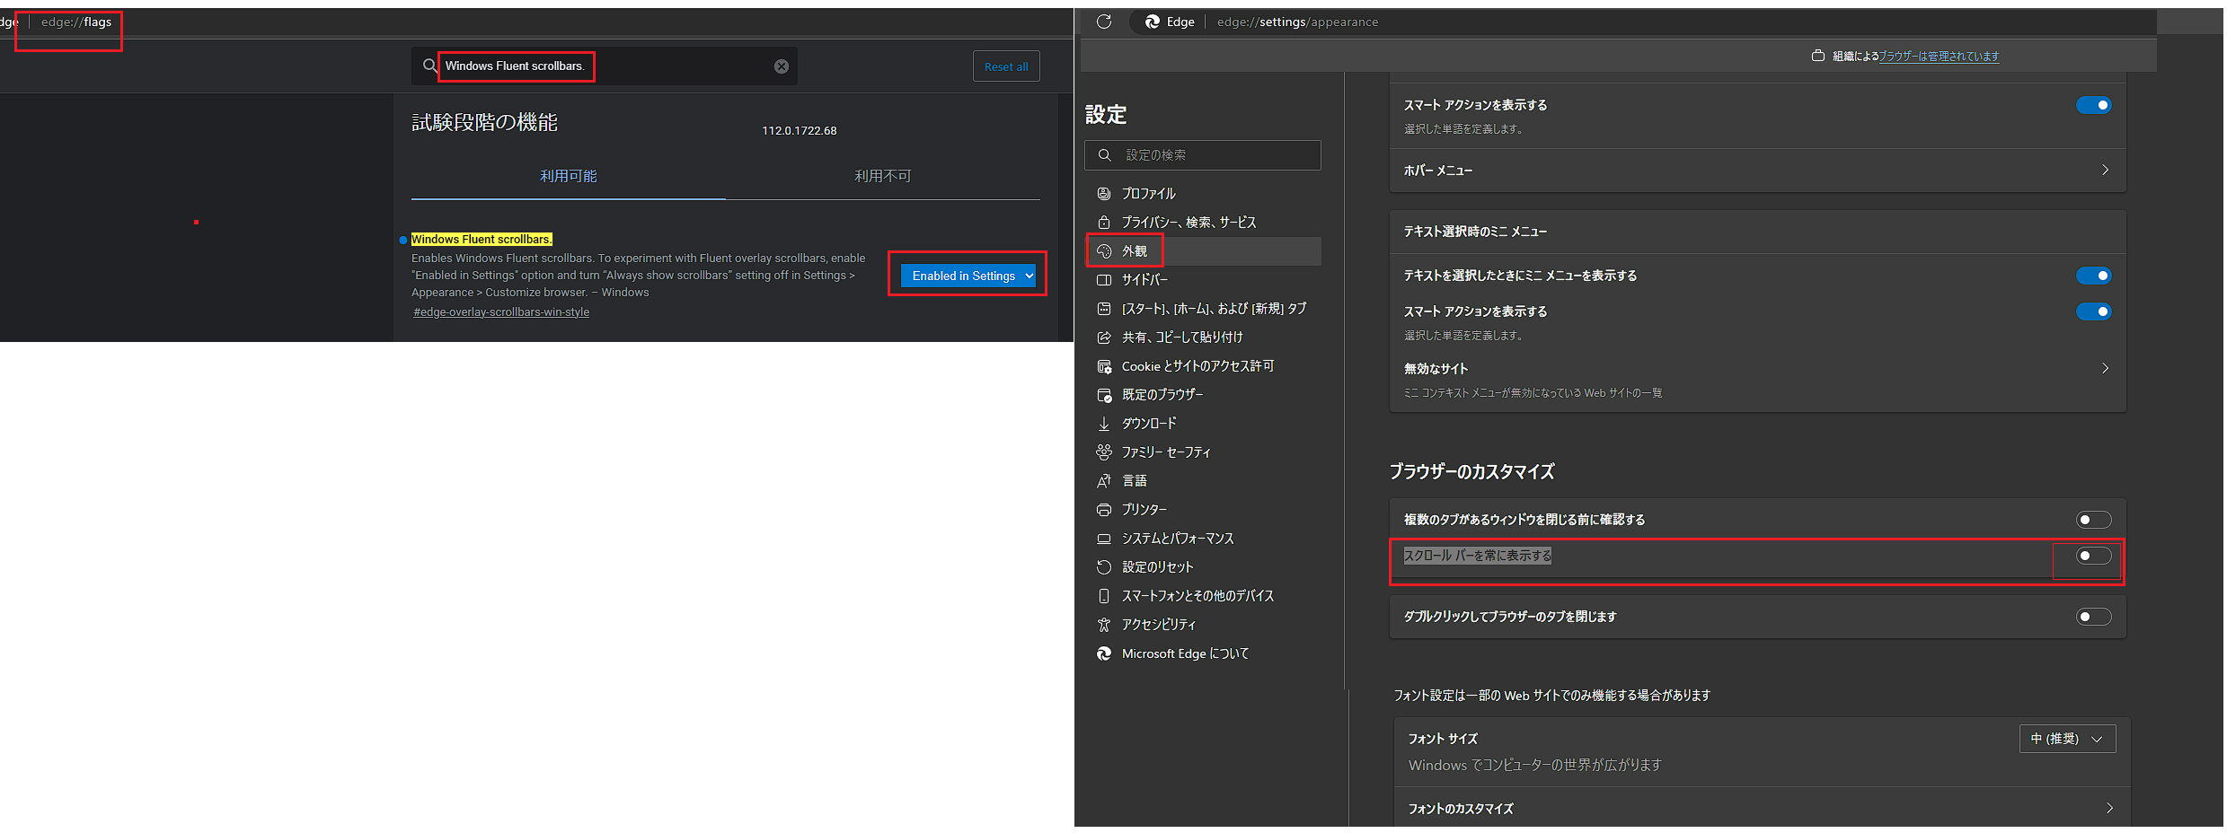Switch to the 利用可能 tab
Screen dimensions: 2227x833
coord(568,176)
